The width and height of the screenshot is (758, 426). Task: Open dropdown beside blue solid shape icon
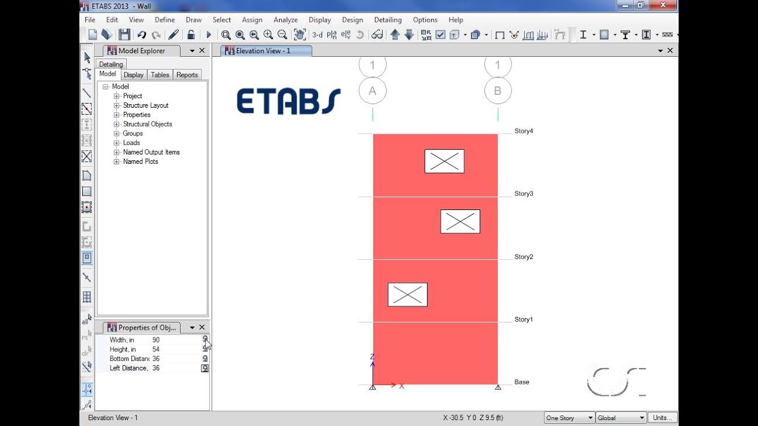pos(486,35)
